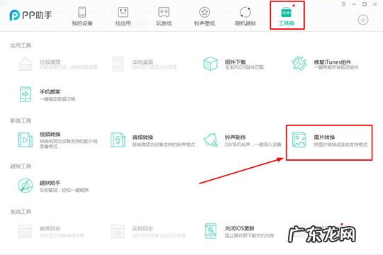
Task: Click the 手机搬家 title text
Action: point(50,92)
